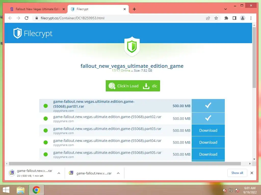Click Download for part05.rar

(x=208, y=154)
